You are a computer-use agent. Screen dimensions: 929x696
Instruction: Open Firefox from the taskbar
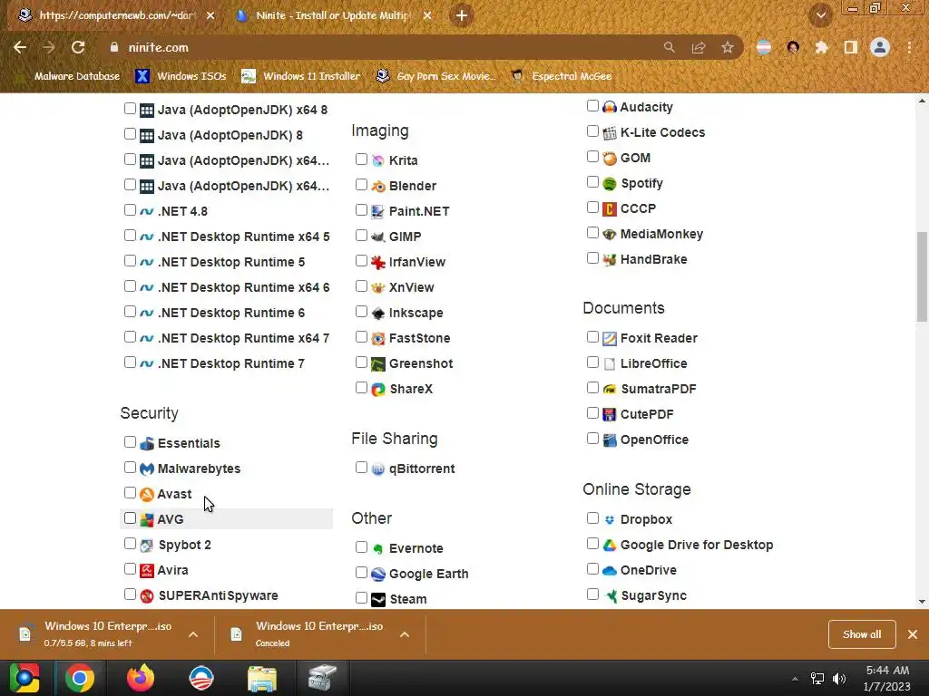pyautogui.click(x=141, y=678)
